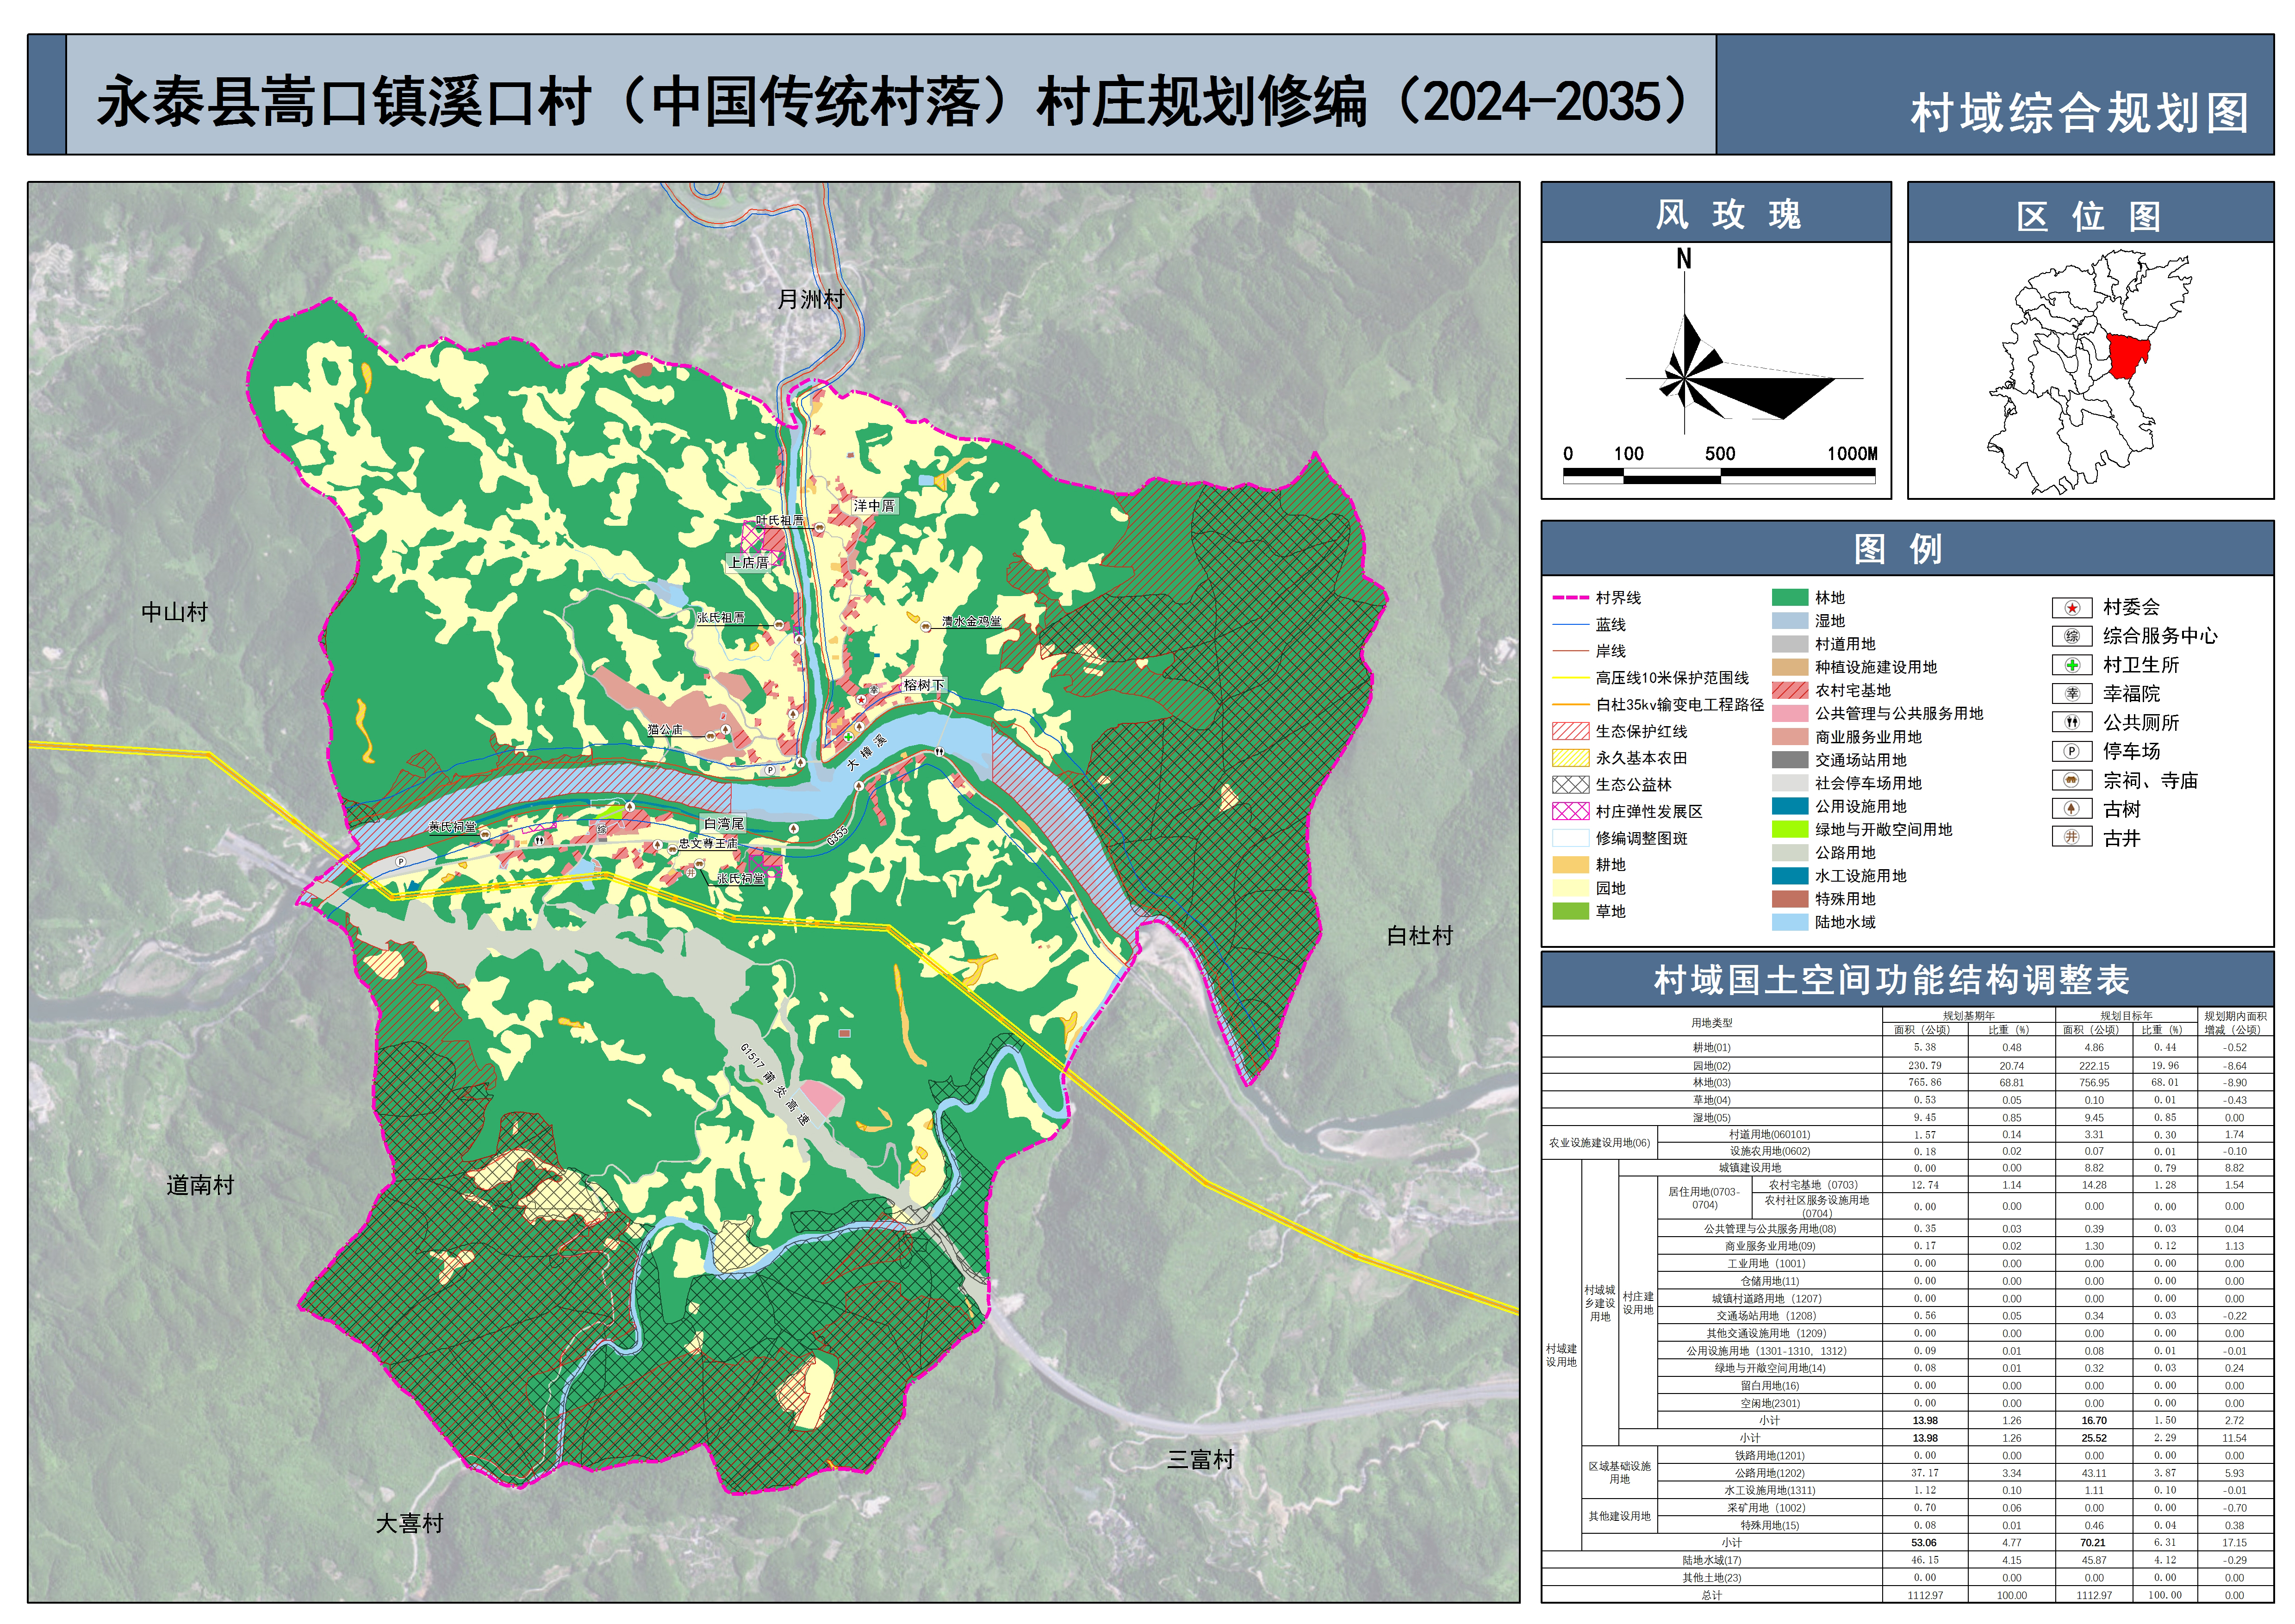Click the 村域综合规划图 title banner
The width and height of the screenshot is (2295, 1624).
coord(2079,113)
